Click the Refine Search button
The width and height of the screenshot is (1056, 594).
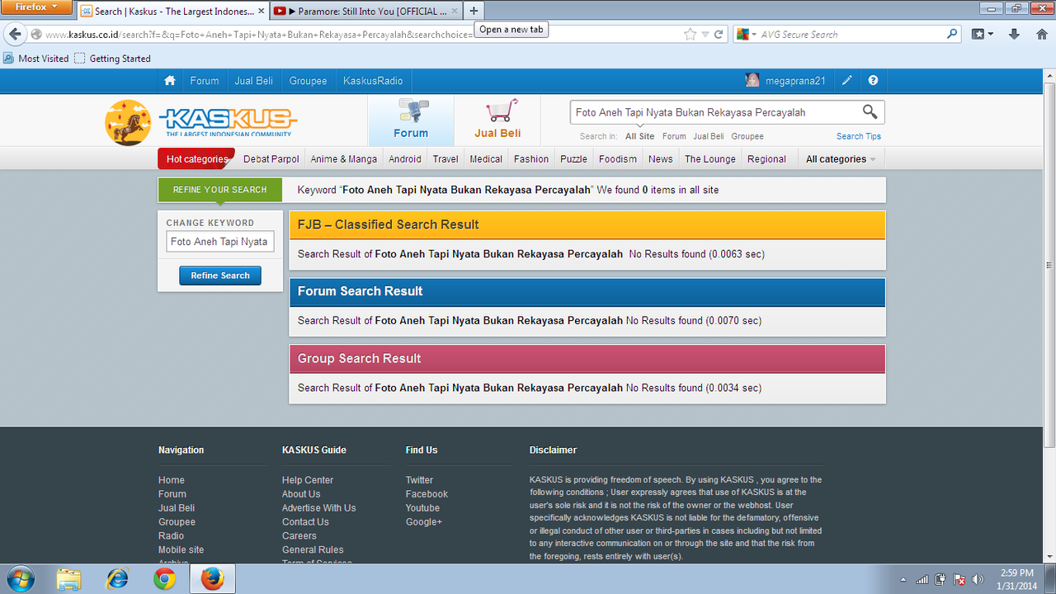point(220,276)
